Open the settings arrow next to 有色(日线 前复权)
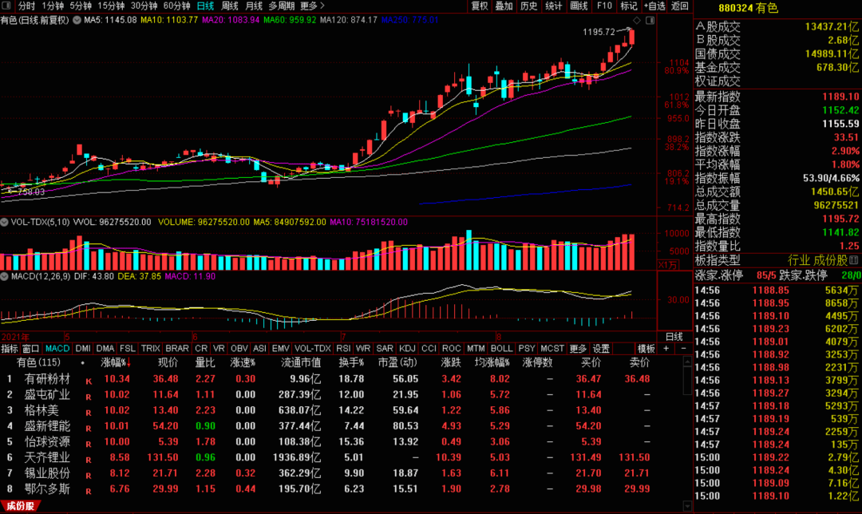Image resolution: width=862 pixels, height=514 pixels. pos(77,20)
